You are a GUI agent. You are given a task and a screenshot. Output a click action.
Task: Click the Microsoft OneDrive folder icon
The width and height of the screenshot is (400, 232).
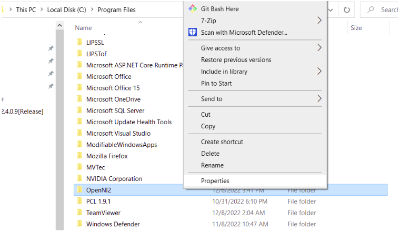[79, 99]
